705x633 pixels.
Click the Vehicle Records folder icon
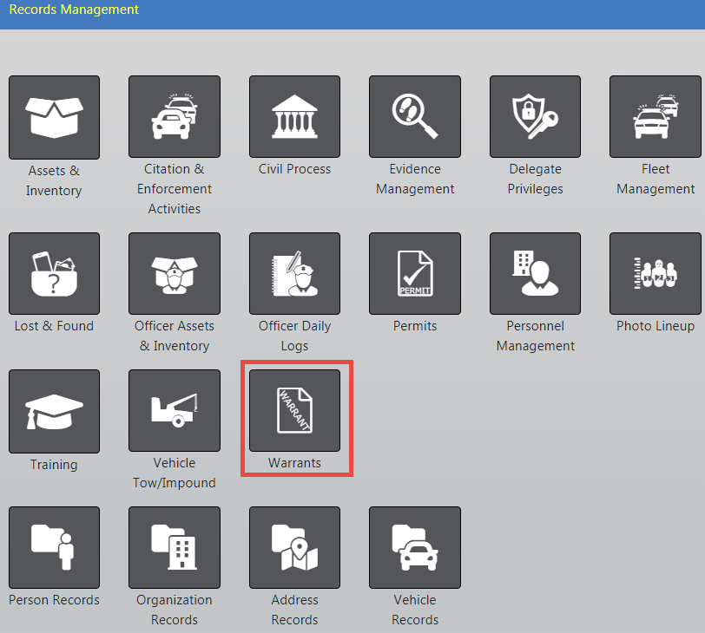tap(415, 548)
